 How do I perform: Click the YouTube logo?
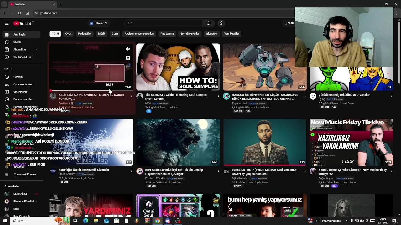[x=23, y=23]
